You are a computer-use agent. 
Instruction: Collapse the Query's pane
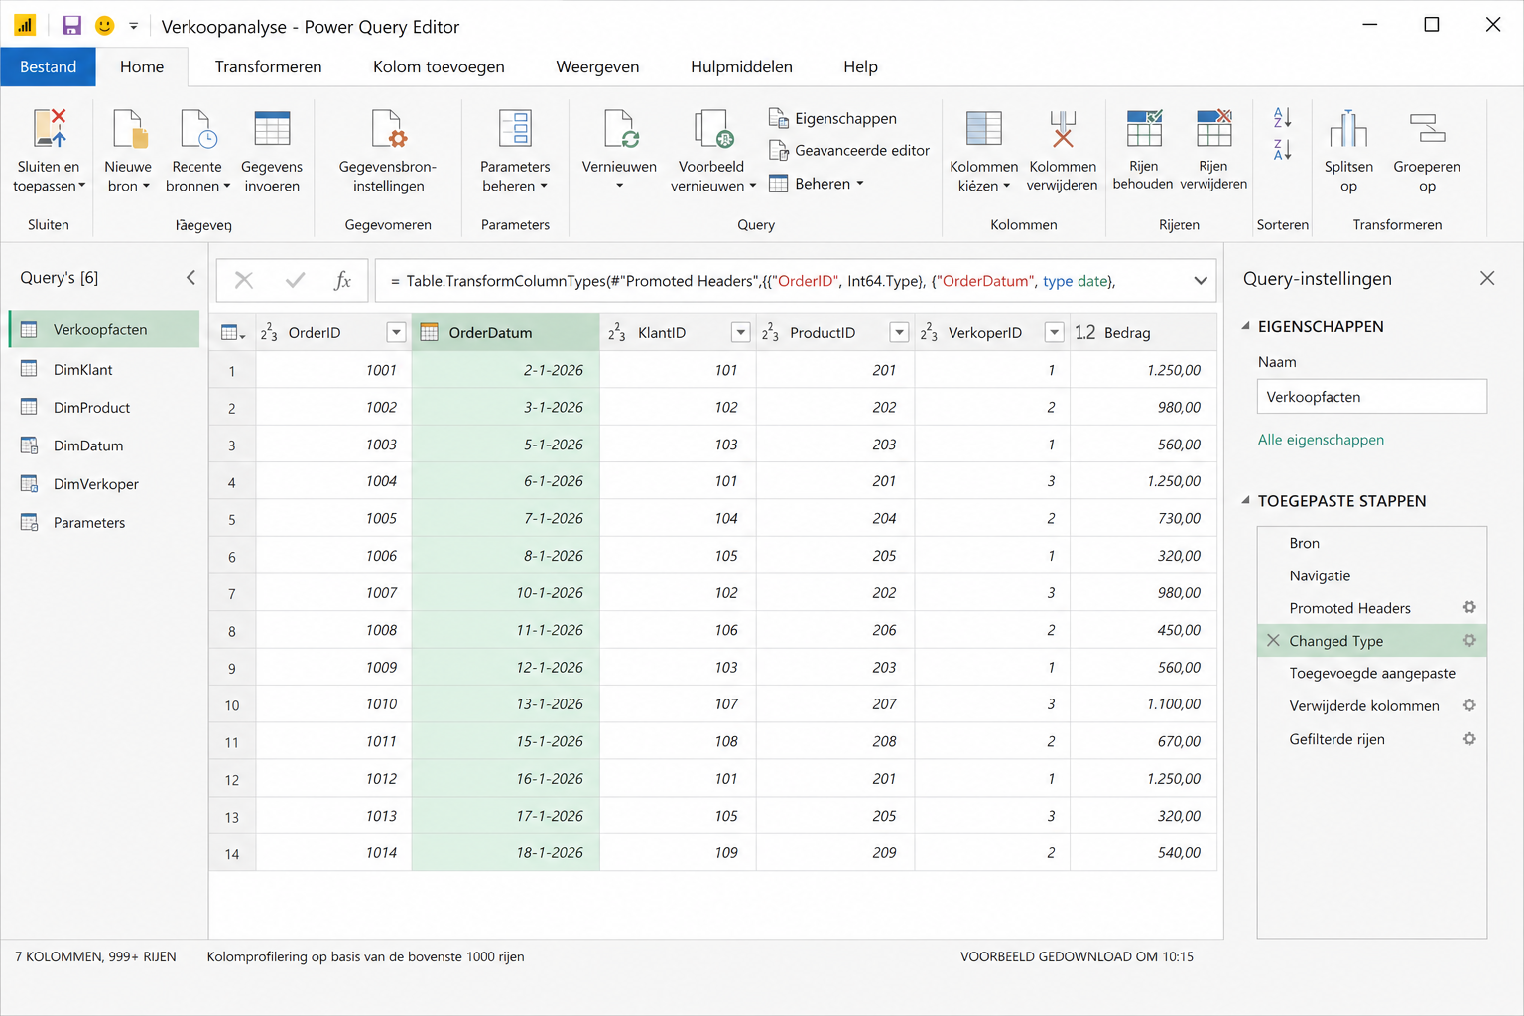click(x=190, y=278)
